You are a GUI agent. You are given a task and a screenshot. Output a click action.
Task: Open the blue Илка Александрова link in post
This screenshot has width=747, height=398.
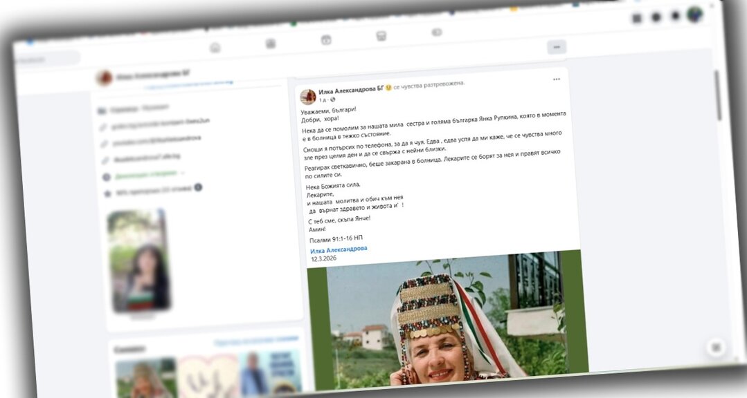click(x=339, y=249)
